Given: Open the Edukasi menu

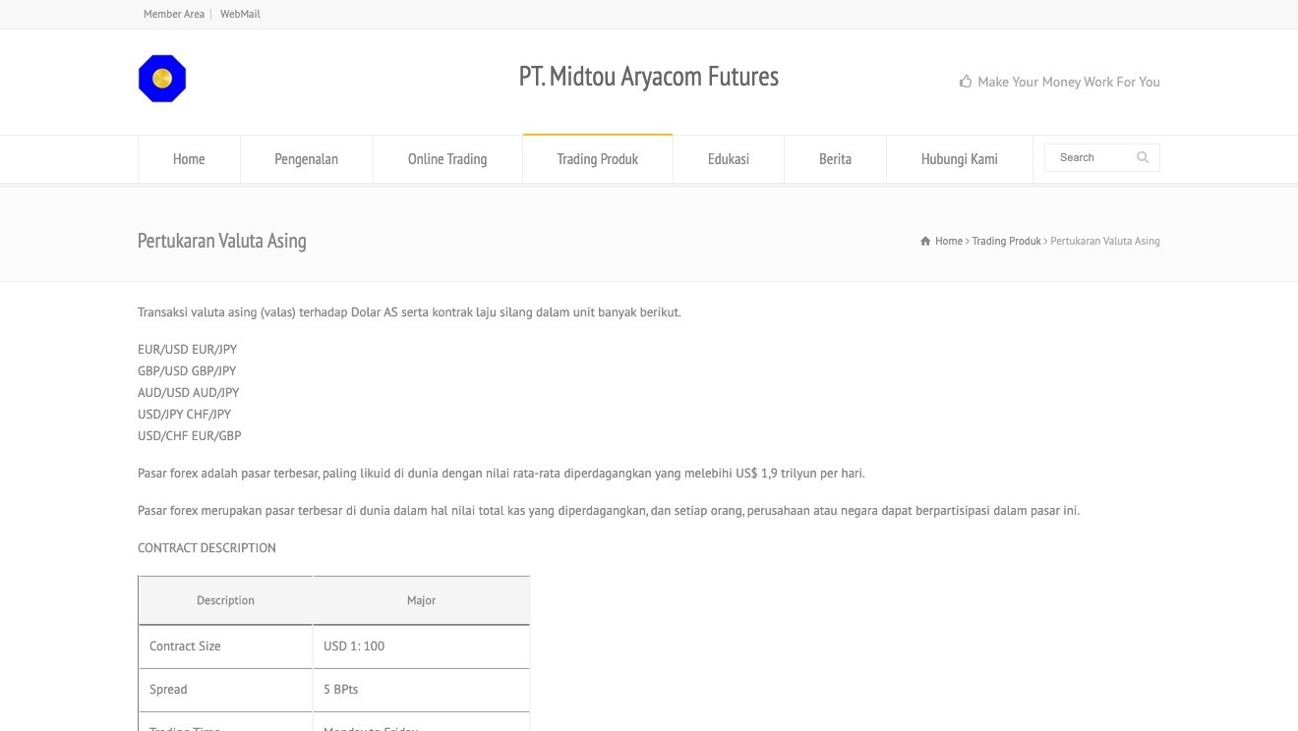Looking at the screenshot, I should (729, 159).
